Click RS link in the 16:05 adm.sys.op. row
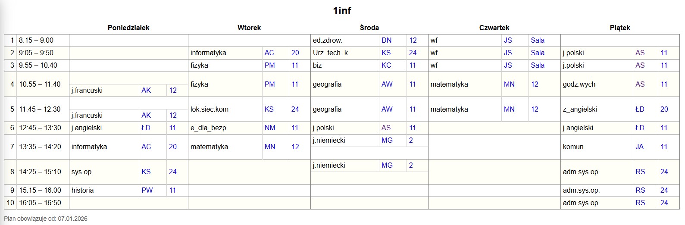This screenshot has height=225, width=685. 640,203
